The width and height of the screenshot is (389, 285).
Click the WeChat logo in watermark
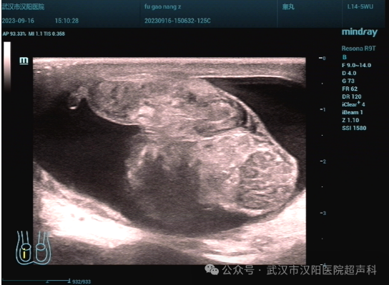point(212,270)
